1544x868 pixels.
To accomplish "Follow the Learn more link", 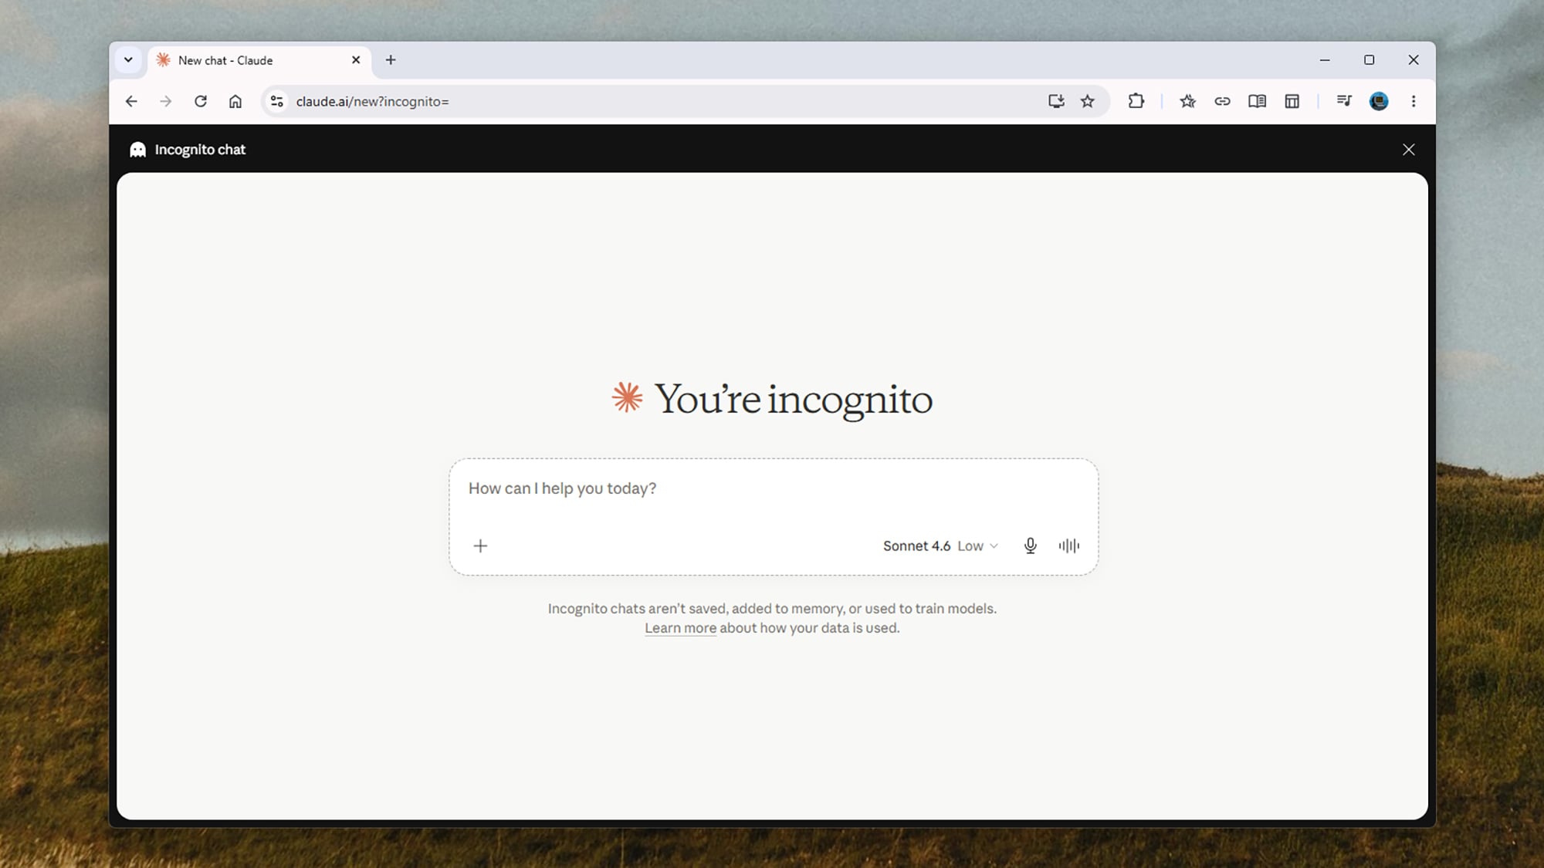I will coord(680,628).
